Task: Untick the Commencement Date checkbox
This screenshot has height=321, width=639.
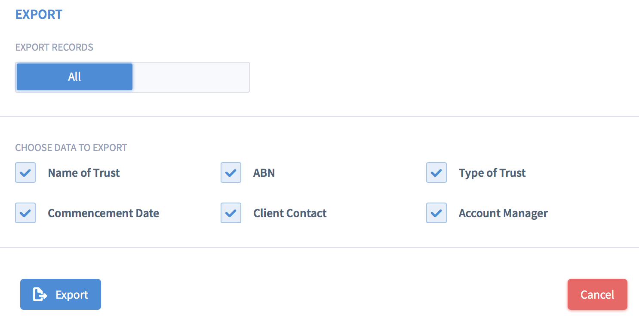Action: point(25,213)
